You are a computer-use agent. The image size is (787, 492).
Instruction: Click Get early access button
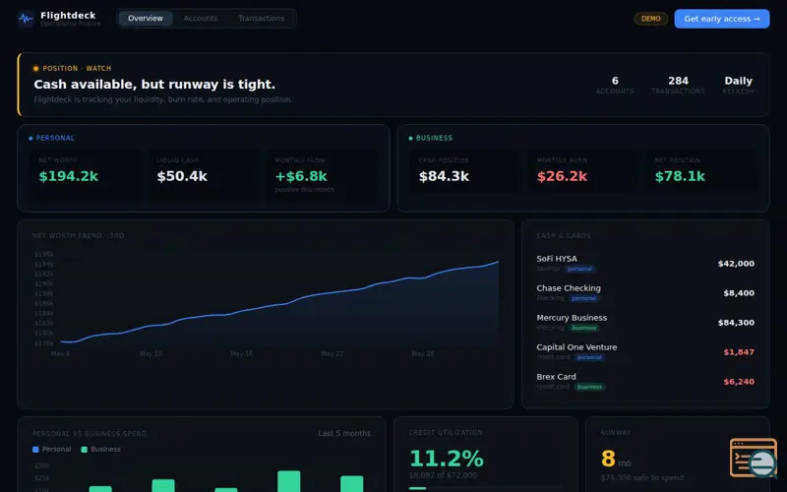coord(722,19)
